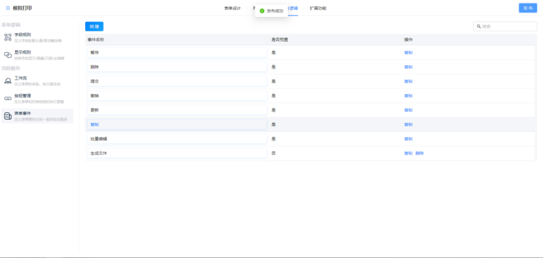The width and height of the screenshot is (543, 258).
Task: Open 表单事件 via its document icon
Action: pos(8,116)
